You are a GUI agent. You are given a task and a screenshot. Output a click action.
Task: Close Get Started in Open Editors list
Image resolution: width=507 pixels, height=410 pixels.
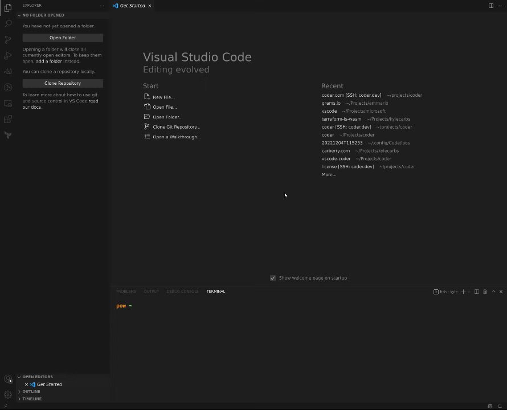click(27, 384)
